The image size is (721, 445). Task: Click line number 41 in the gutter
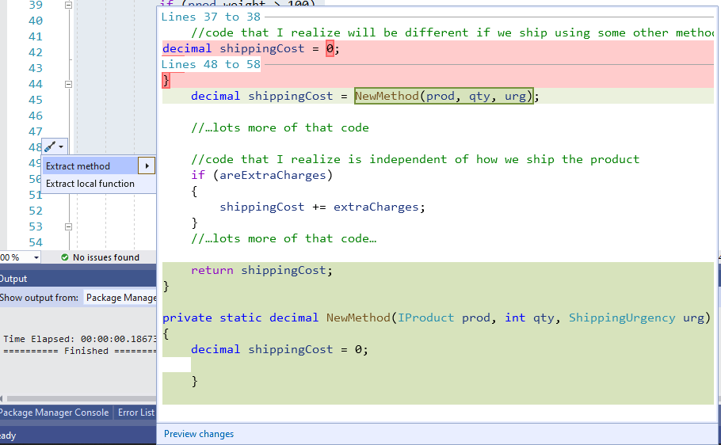click(36, 36)
